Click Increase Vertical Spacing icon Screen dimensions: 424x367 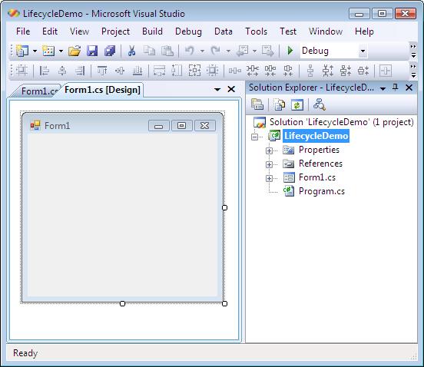[328, 71]
